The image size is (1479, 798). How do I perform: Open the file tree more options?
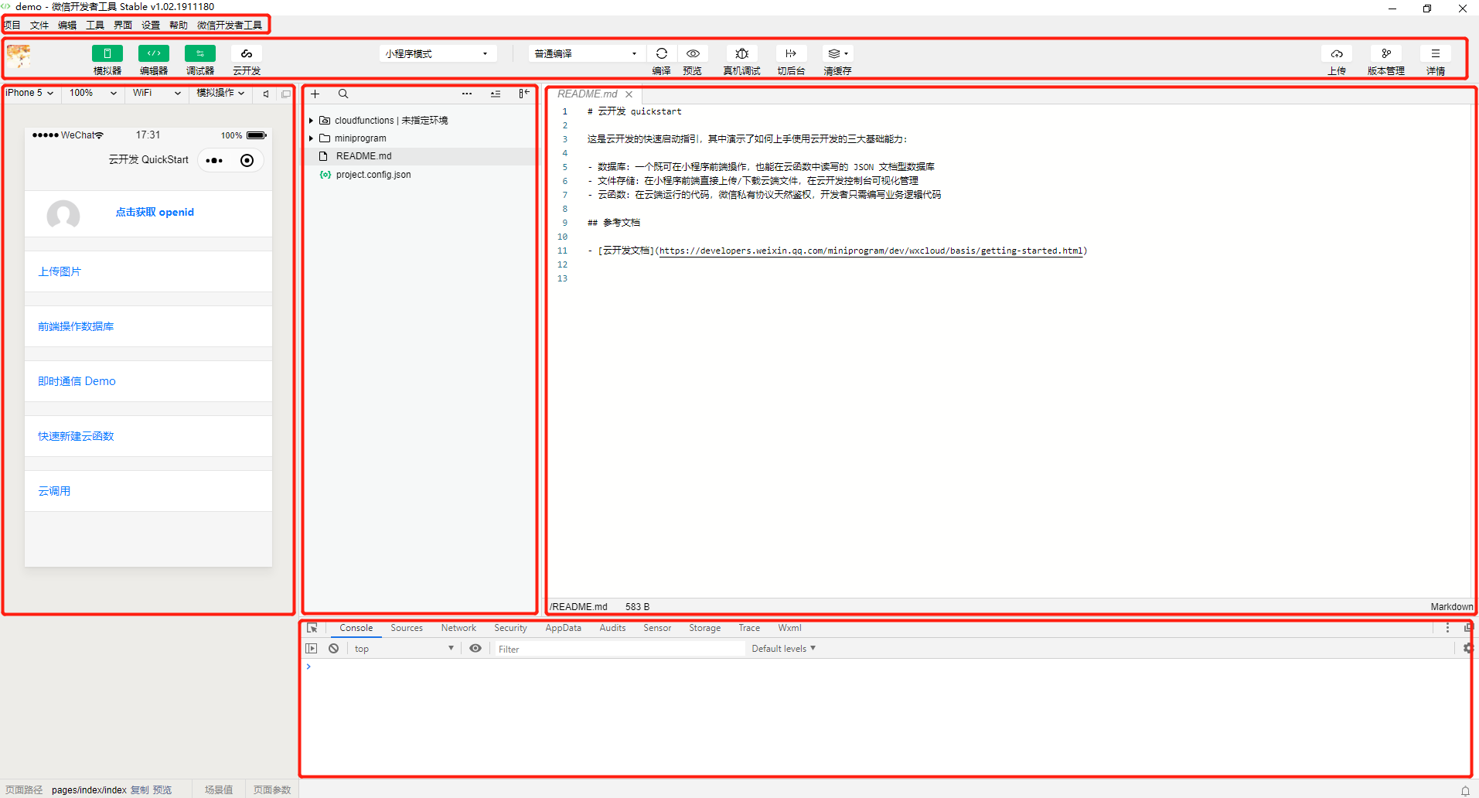[467, 94]
